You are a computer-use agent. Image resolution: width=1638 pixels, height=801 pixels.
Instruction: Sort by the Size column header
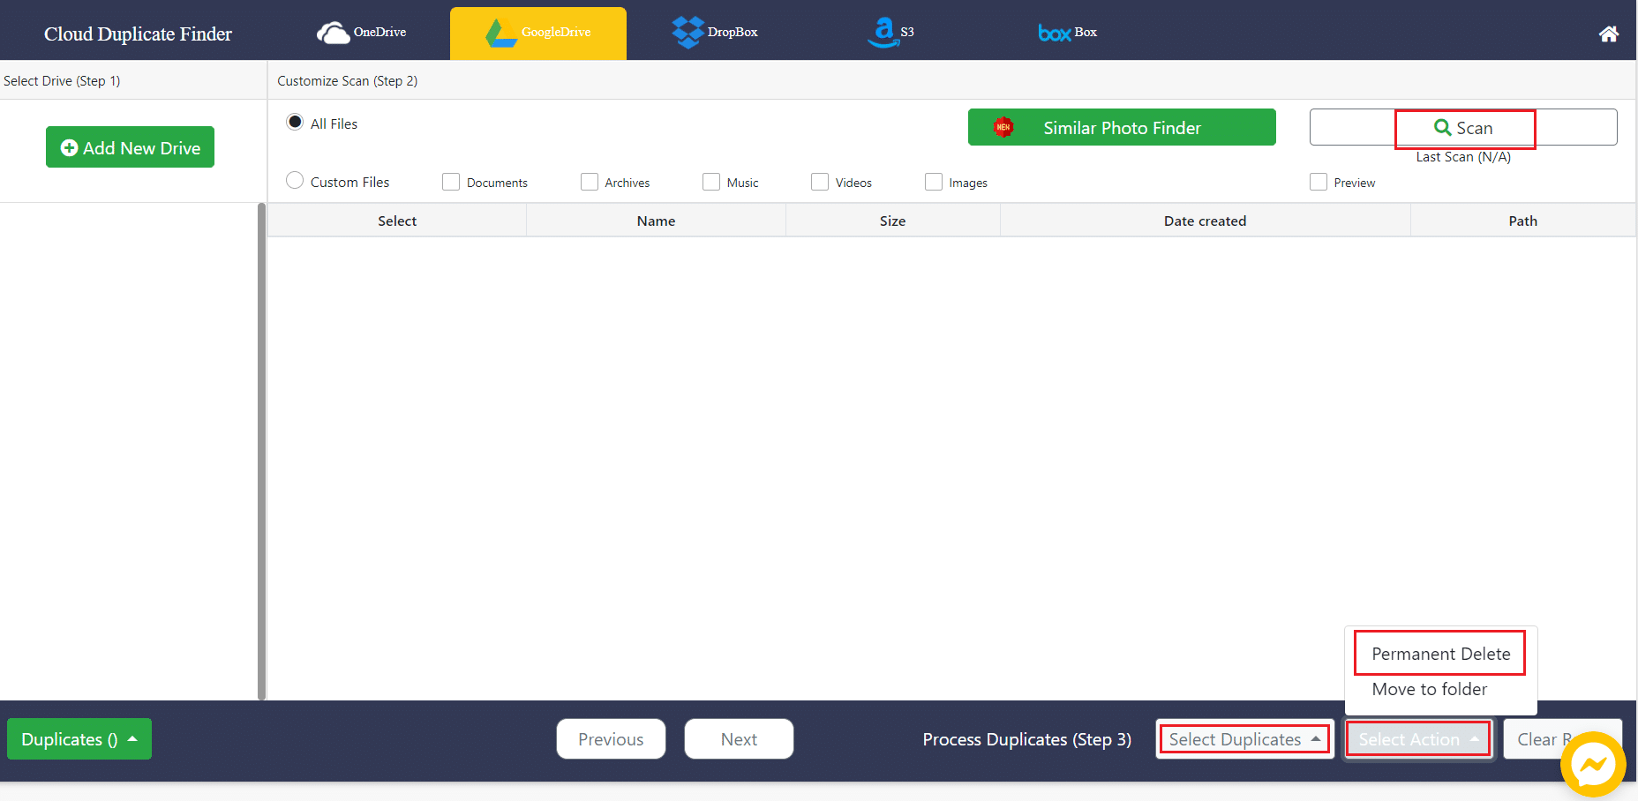(x=892, y=221)
